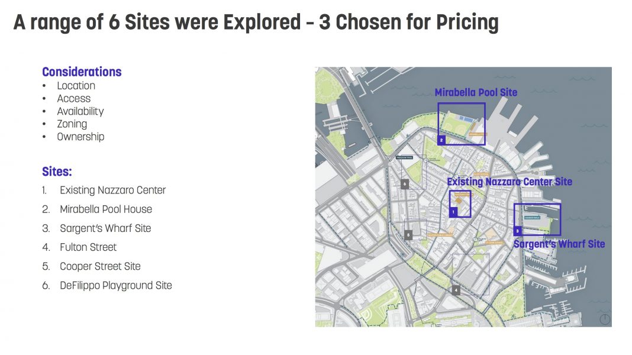The image size is (632, 355).
Task: Click Fulton Street list item
Action: (88, 247)
